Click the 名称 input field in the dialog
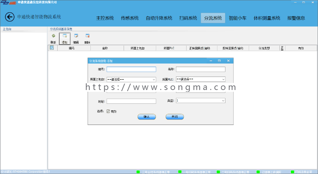The width and height of the screenshot is (318, 174). (201, 69)
